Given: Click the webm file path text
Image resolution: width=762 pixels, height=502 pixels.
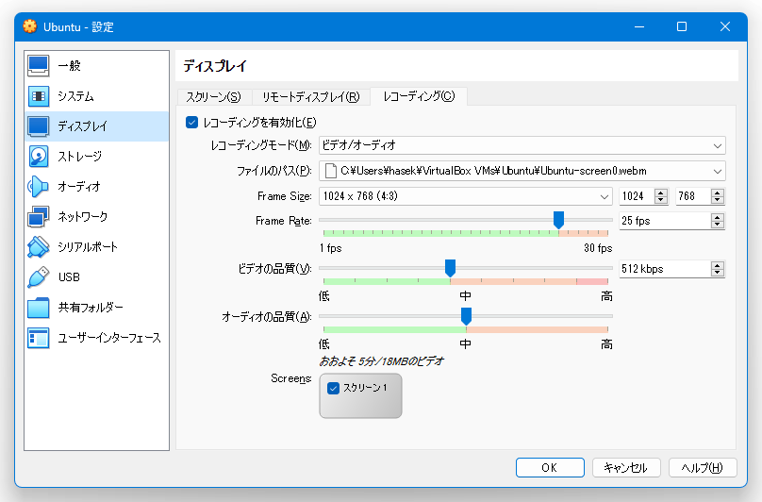Looking at the screenshot, I should click(493, 171).
